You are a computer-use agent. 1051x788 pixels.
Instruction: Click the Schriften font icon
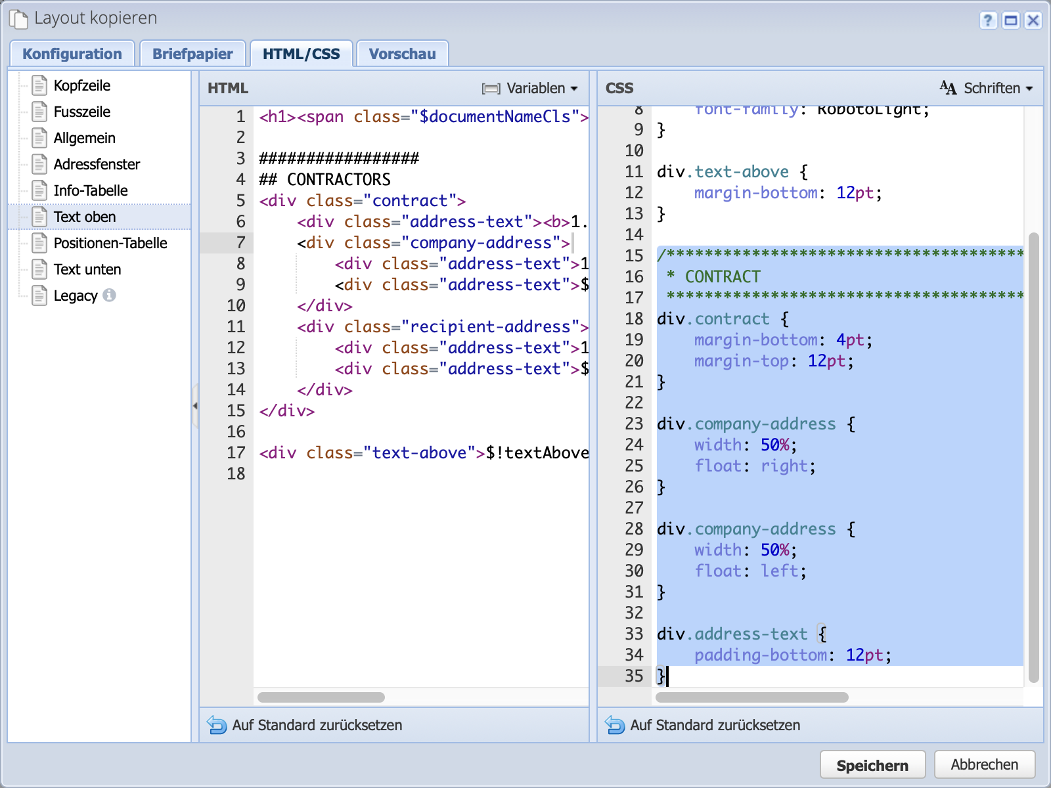click(x=948, y=88)
